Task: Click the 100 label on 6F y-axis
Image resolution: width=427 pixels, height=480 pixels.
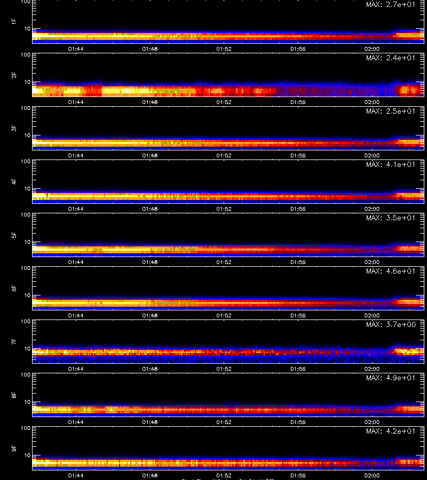Action: click(x=26, y=268)
